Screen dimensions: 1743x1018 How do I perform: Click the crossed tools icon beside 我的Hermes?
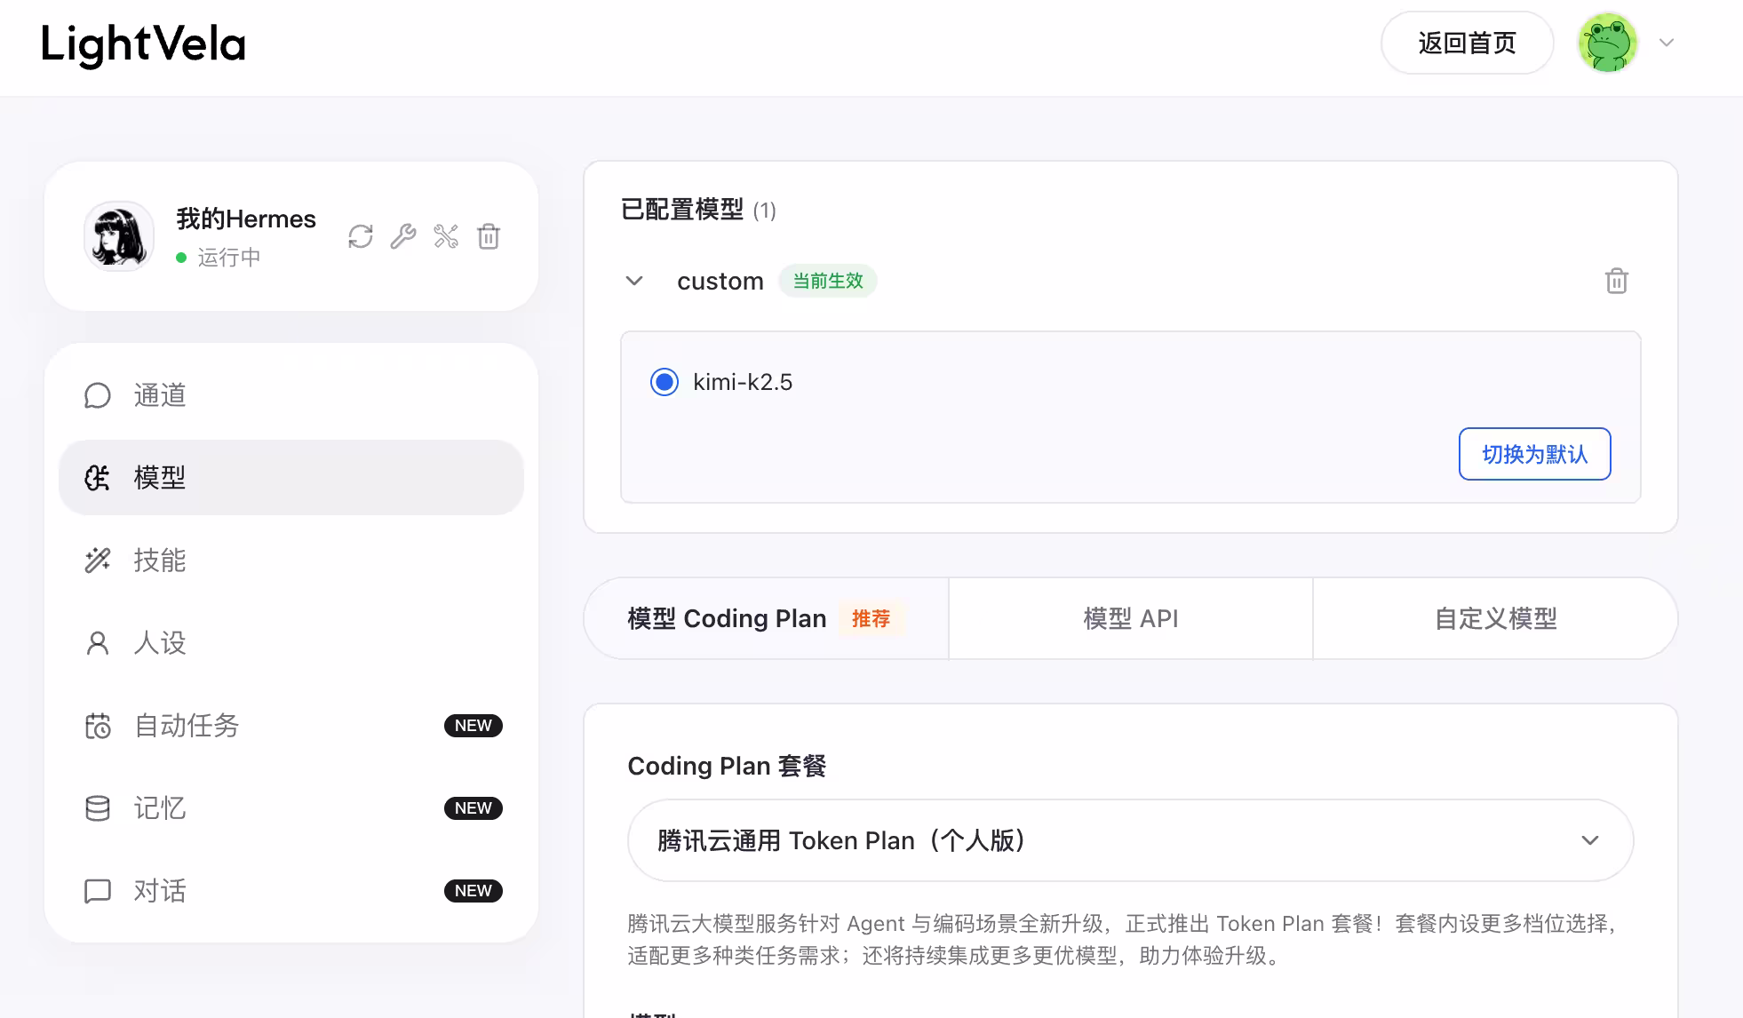coord(446,236)
